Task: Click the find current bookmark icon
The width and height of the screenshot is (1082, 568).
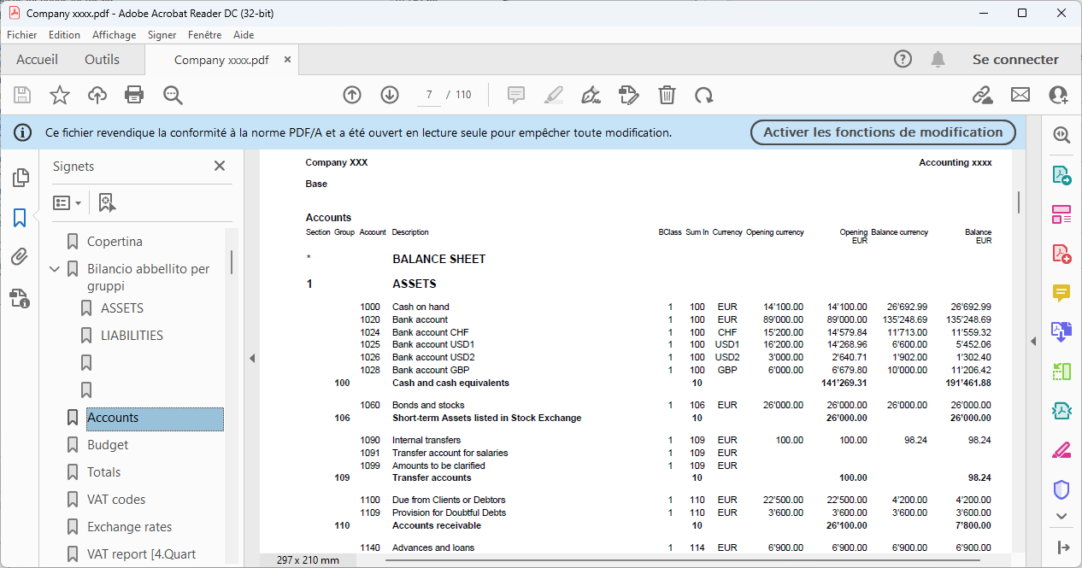Action: pos(107,202)
